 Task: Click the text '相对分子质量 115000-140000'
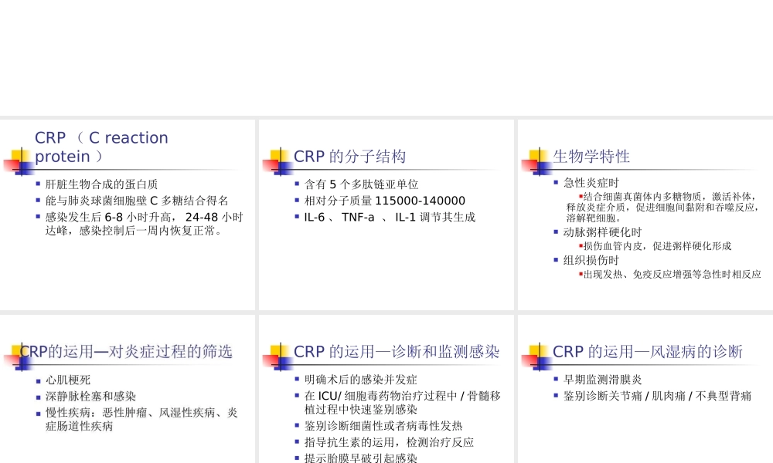(385, 201)
